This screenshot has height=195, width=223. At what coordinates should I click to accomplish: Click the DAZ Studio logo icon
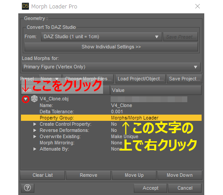coord(25,6)
